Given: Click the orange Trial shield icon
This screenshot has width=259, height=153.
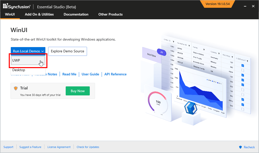Looking at the screenshot, I should [x=16, y=88].
